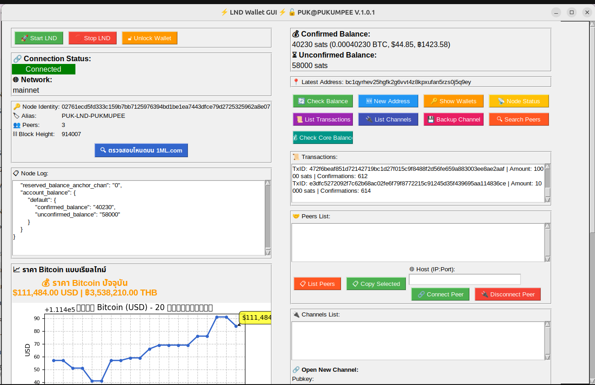The height and width of the screenshot is (385, 595).
Task: Click the List Peers button
Action: click(x=317, y=284)
